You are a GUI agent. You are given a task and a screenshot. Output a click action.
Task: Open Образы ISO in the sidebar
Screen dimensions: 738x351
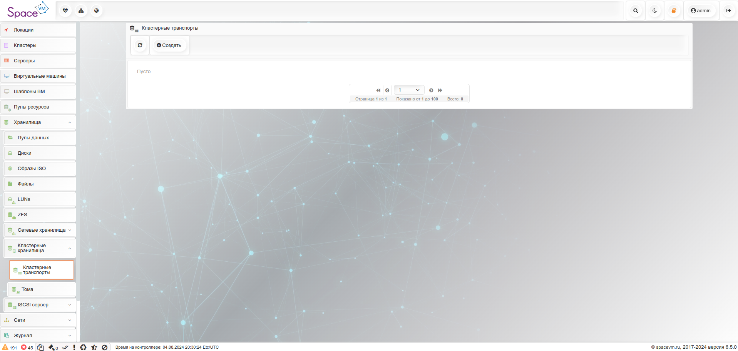40,169
